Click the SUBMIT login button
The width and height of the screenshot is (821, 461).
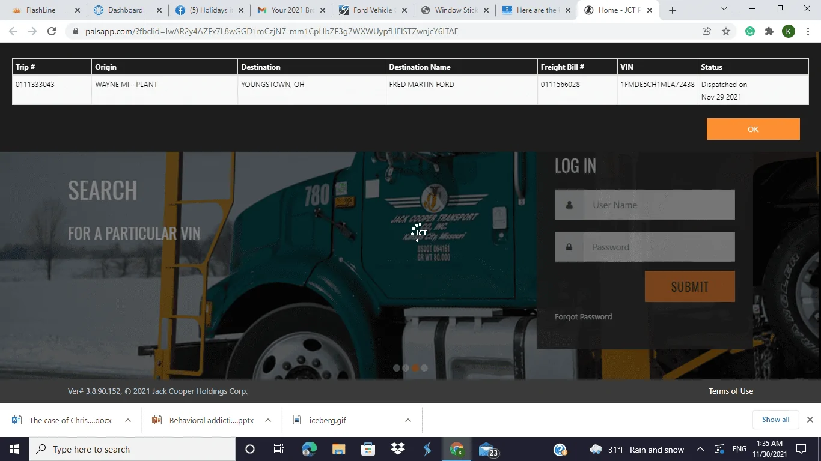[689, 286]
